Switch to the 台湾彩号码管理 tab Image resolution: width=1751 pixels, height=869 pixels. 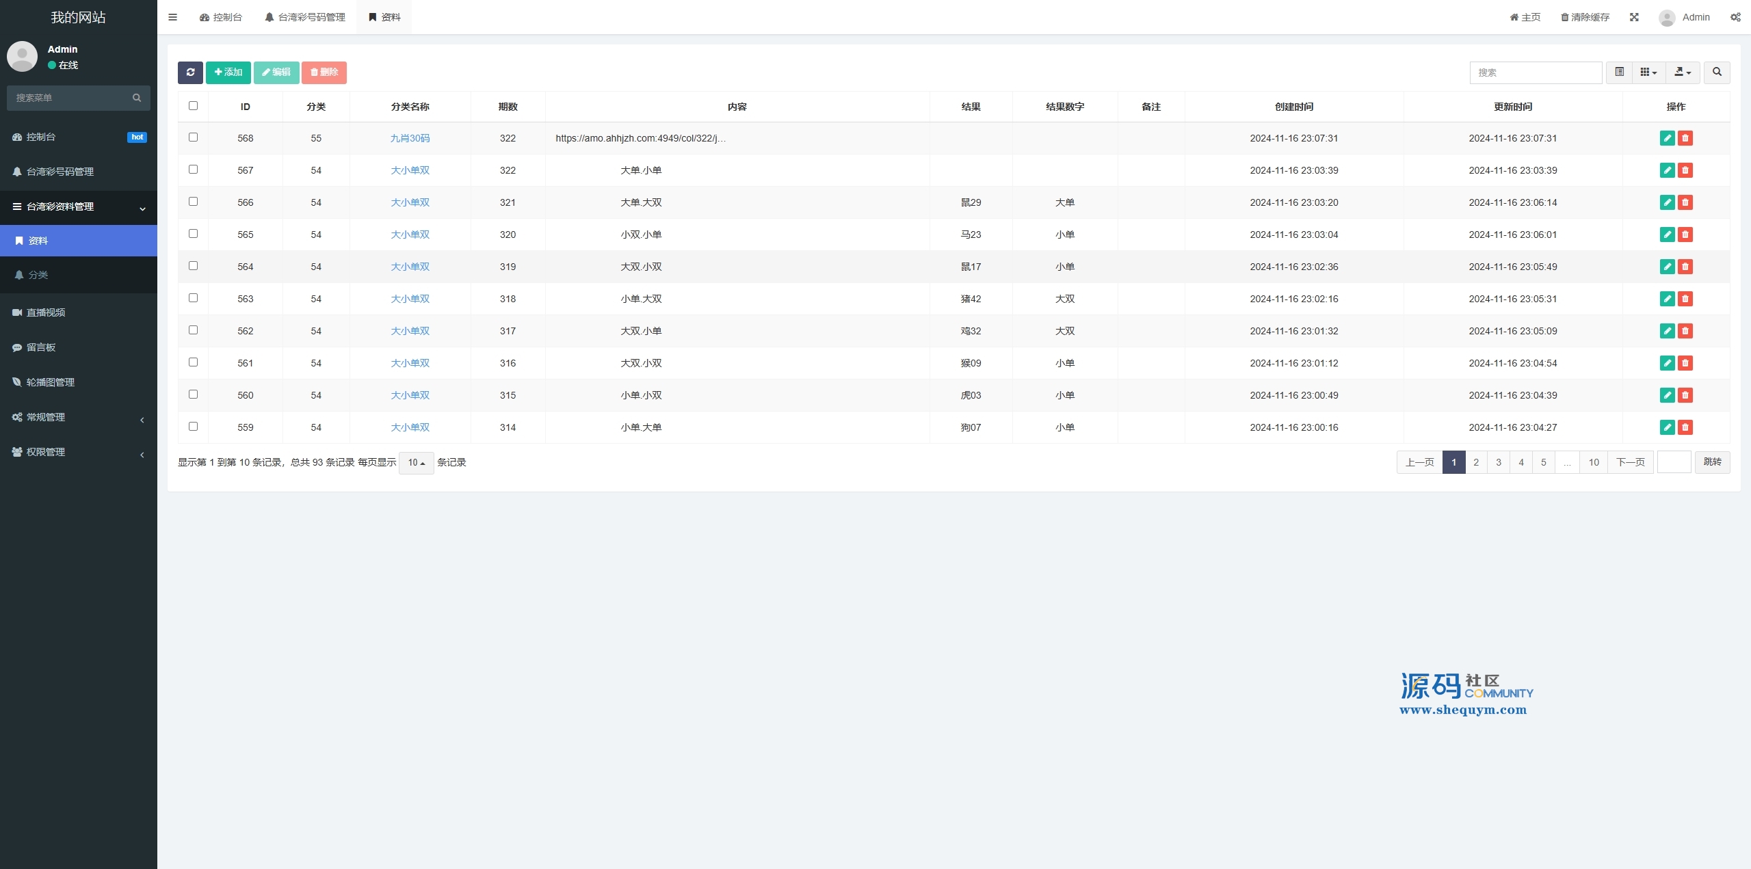point(305,17)
